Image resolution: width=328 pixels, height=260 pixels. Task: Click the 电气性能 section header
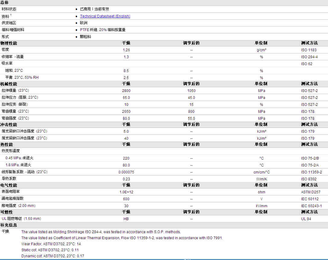[8, 185]
